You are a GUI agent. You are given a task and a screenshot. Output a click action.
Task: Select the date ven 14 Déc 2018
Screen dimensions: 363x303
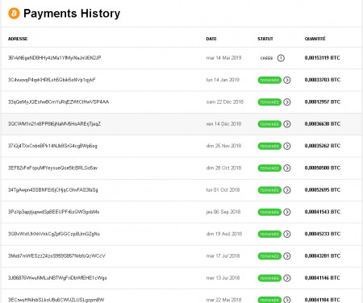(223, 124)
